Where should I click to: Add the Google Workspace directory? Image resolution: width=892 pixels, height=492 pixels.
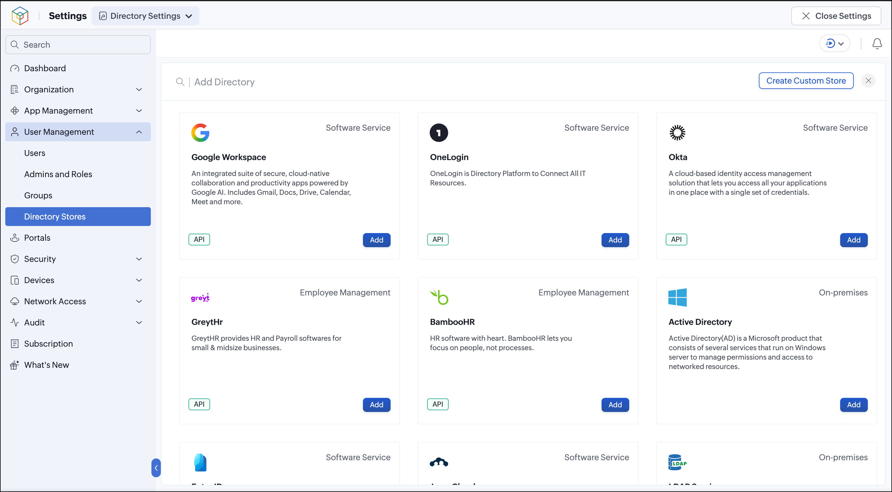pyautogui.click(x=376, y=240)
